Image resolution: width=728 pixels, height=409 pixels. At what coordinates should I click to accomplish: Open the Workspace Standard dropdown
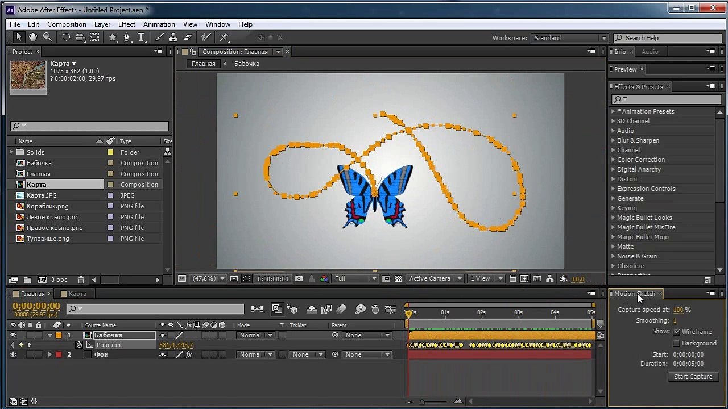tap(570, 38)
